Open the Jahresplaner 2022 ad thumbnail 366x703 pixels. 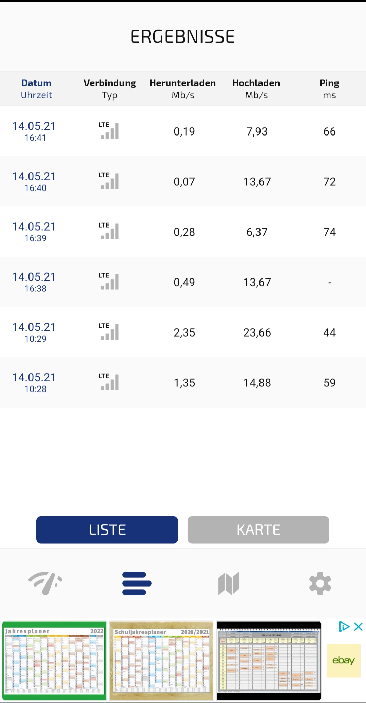(54, 661)
